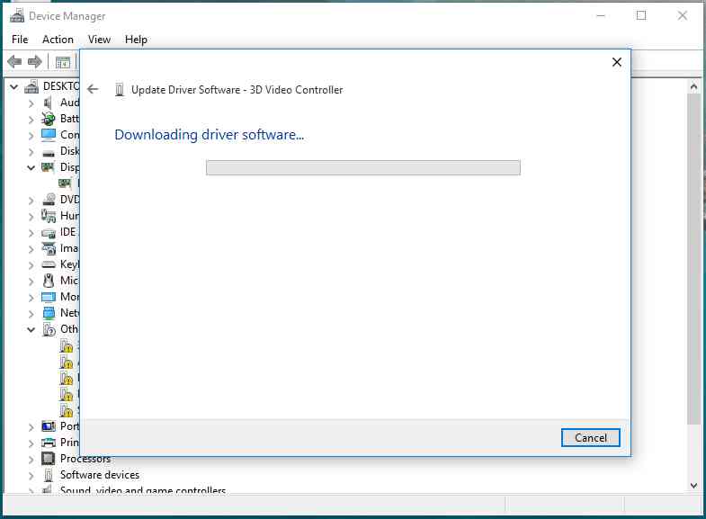Expand the Batteries category

click(x=31, y=120)
